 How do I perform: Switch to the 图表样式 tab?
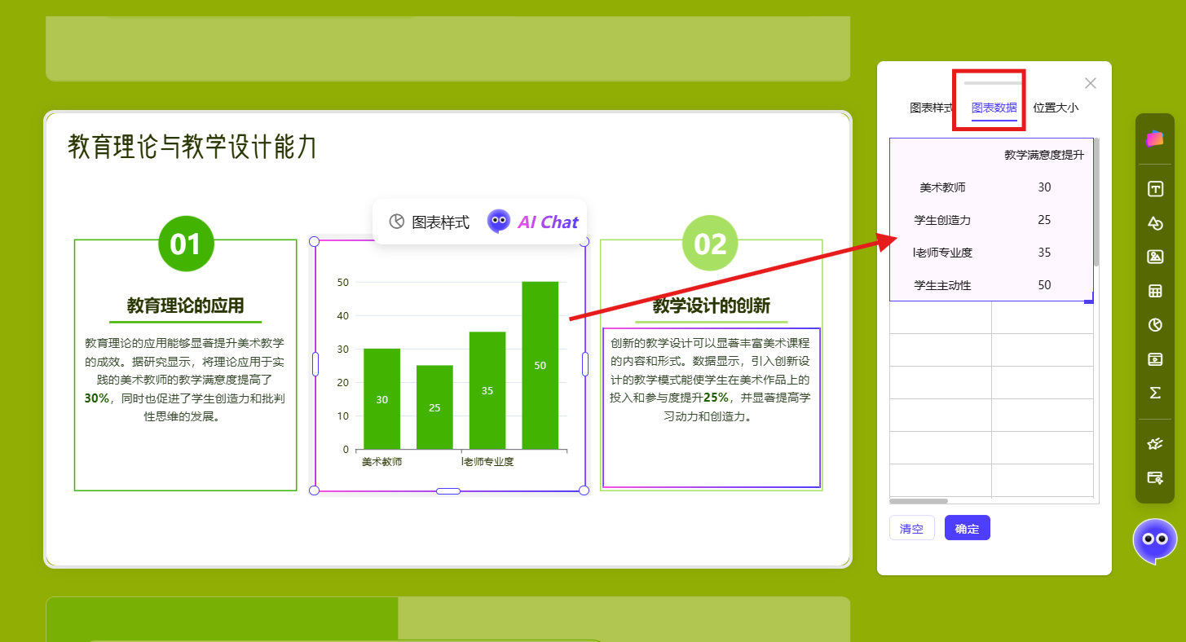tap(931, 108)
